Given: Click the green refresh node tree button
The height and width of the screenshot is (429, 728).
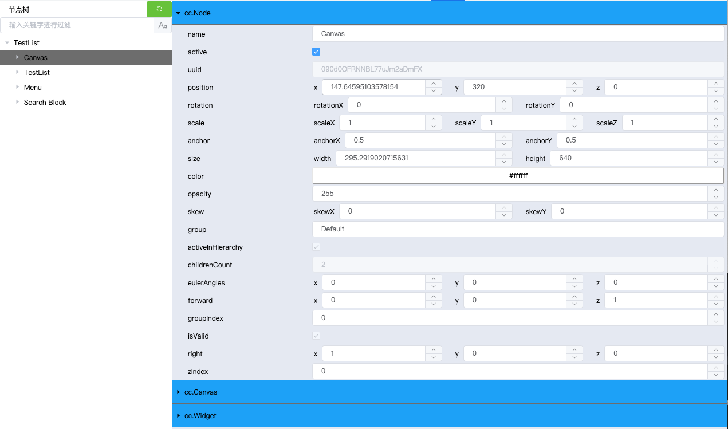Looking at the screenshot, I should coord(159,9).
